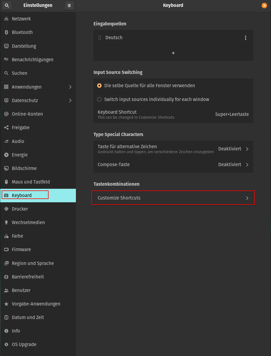Go to Region und Sprache panel
Viewport: 271px width, 356px height.
[33, 263]
